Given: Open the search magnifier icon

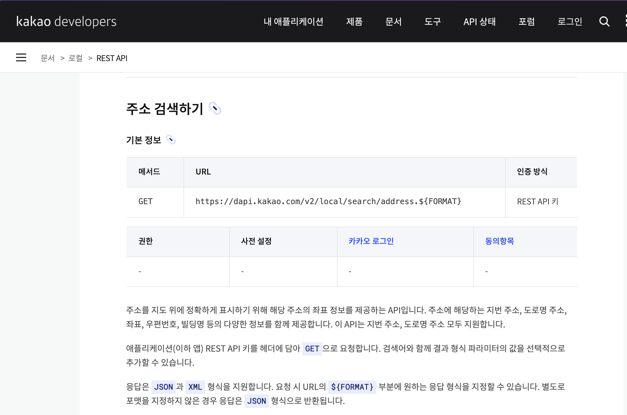Looking at the screenshot, I should 604,21.
